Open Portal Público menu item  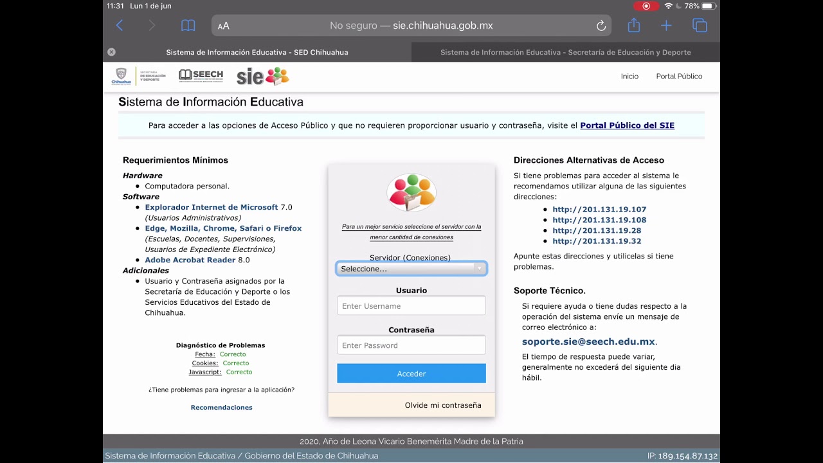click(679, 77)
